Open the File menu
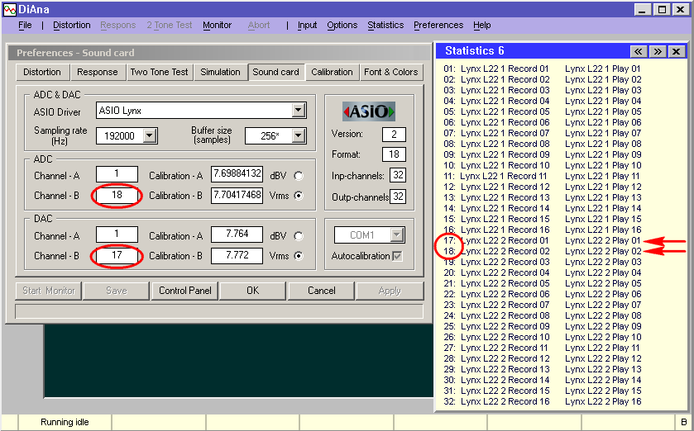694x431 pixels. pyautogui.click(x=25, y=25)
